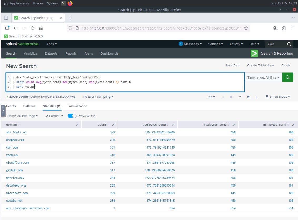This screenshot has height=220, width=298.
Task: Click the Find search magnifier icon
Action: pyautogui.click(x=289, y=44)
